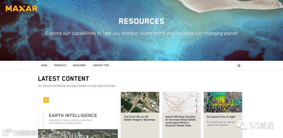Open the CONTENT TYPE menu
This screenshot has height=138, width=283.
[101, 65]
